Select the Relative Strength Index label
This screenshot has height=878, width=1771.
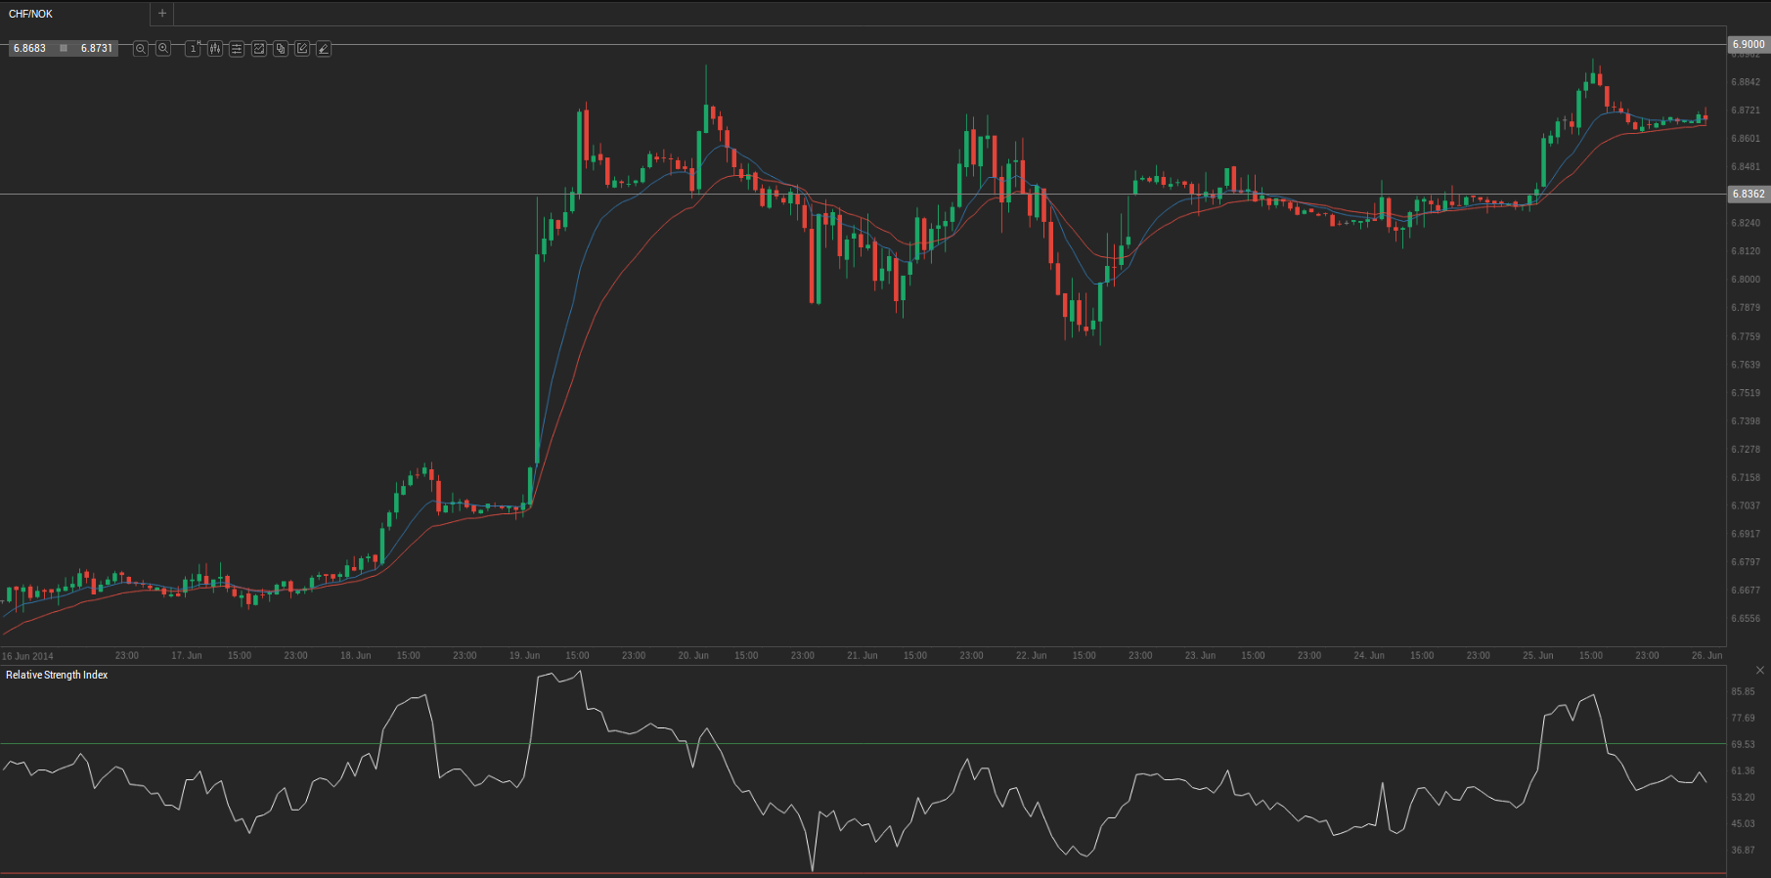coord(57,675)
